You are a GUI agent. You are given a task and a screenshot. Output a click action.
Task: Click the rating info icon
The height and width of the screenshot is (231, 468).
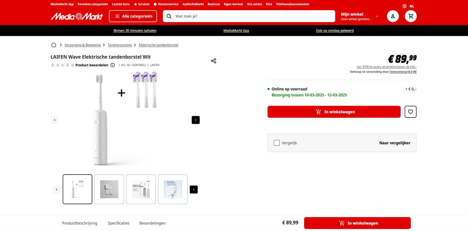coord(113,65)
